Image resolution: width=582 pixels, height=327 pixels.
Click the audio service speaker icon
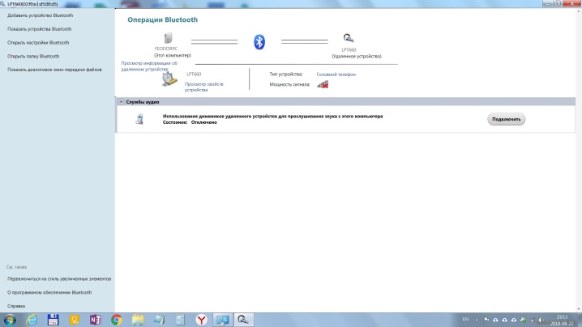pyautogui.click(x=139, y=119)
